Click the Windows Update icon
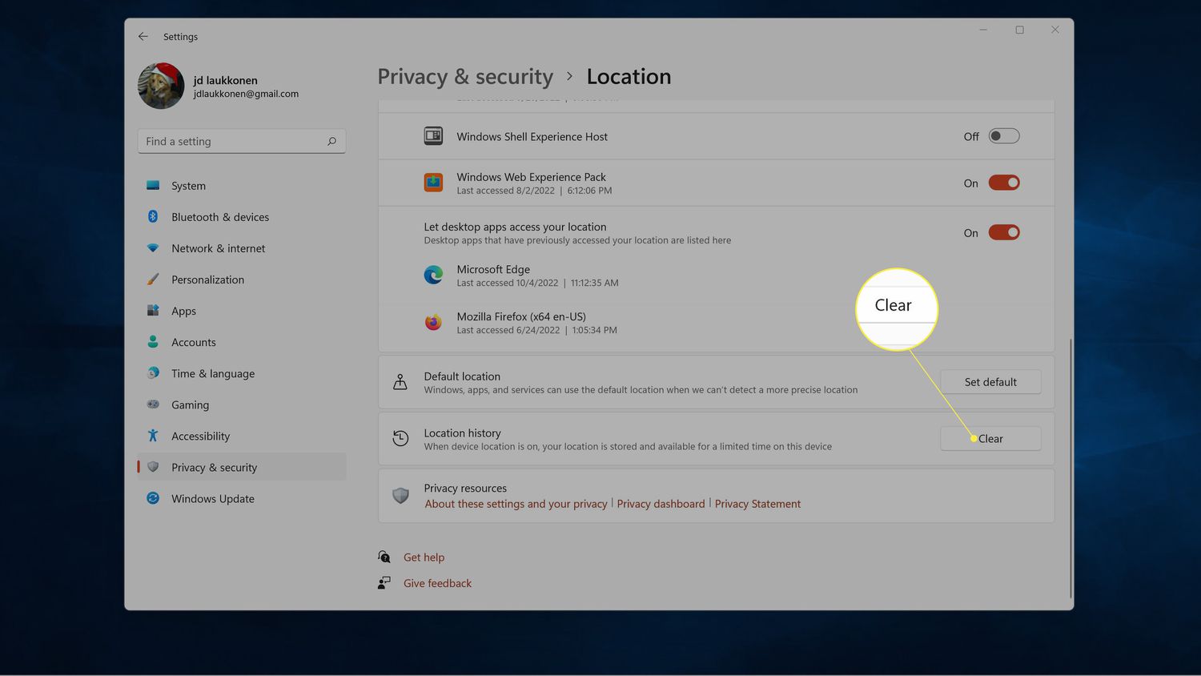This screenshot has width=1201, height=676. [153, 498]
